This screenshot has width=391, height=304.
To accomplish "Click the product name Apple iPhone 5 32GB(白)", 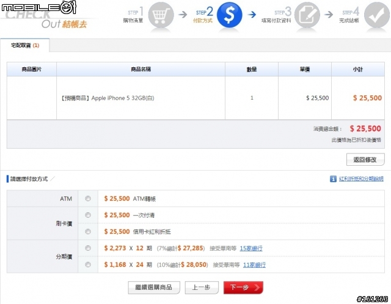I will 108,98.
